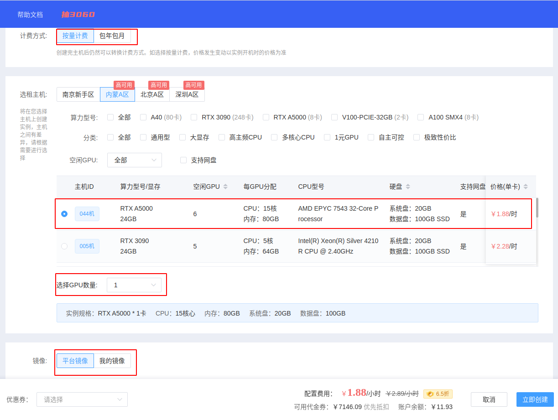The image size is (558, 420).
Task: Click the 044机 host ID label
Action: (x=87, y=213)
